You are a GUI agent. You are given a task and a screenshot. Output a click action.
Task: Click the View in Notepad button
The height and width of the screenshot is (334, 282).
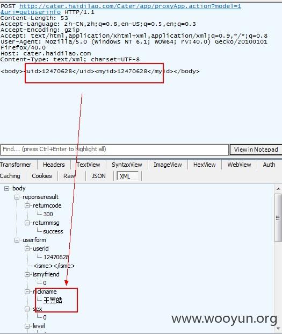(x=256, y=150)
